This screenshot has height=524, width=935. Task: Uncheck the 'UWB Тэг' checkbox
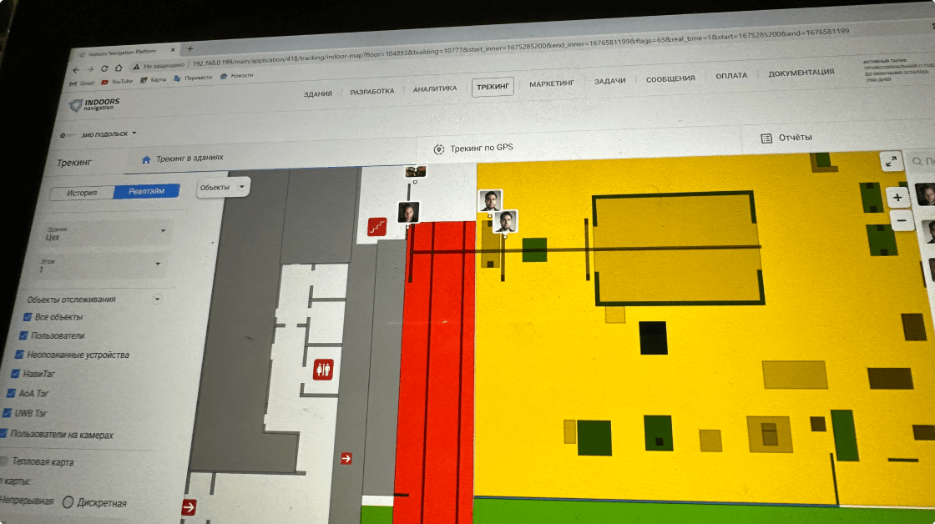click(x=7, y=412)
